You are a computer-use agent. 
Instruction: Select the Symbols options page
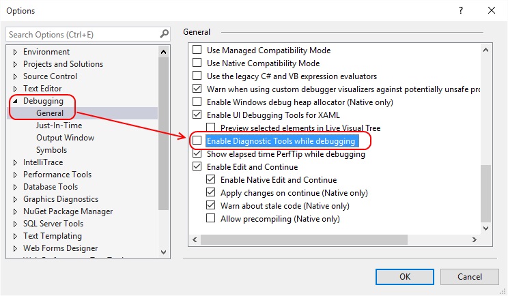point(51,150)
